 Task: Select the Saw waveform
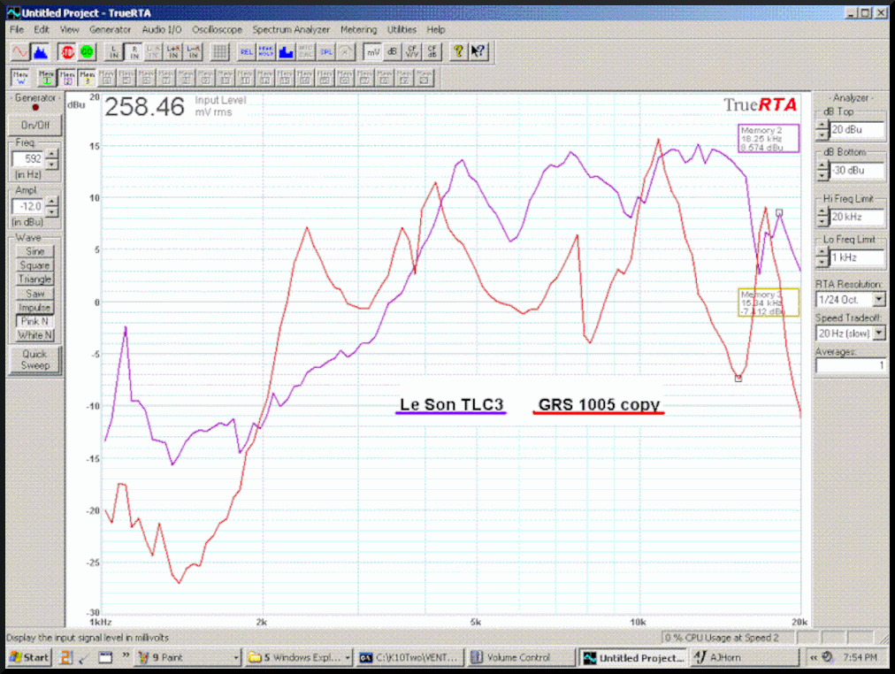[34, 294]
